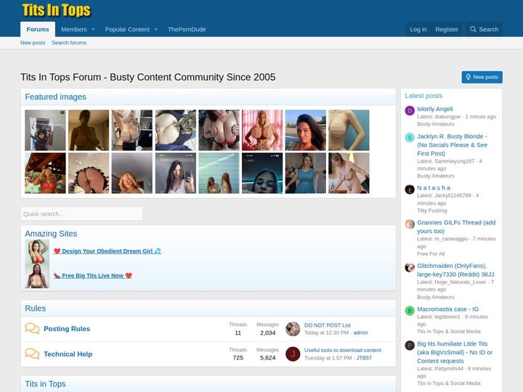Viewport: 523px width, 392px height.
Task: Open the Tits in Tops category heading
Action: (x=45, y=384)
